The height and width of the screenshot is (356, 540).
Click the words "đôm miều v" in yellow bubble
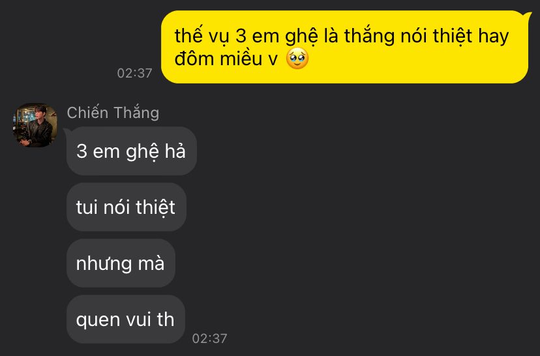(x=226, y=59)
